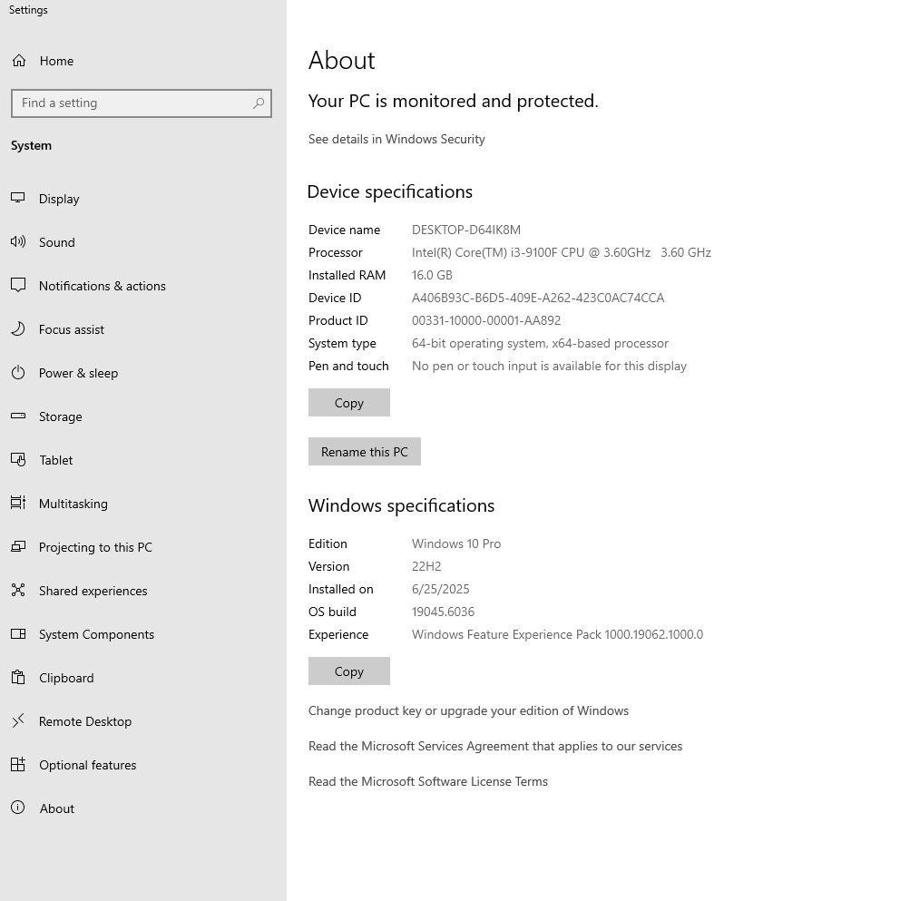Image resolution: width=900 pixels, height=901 pixels.
Task: Click the Windows 10 Pro edition value
Action: [x=456, y=544]
